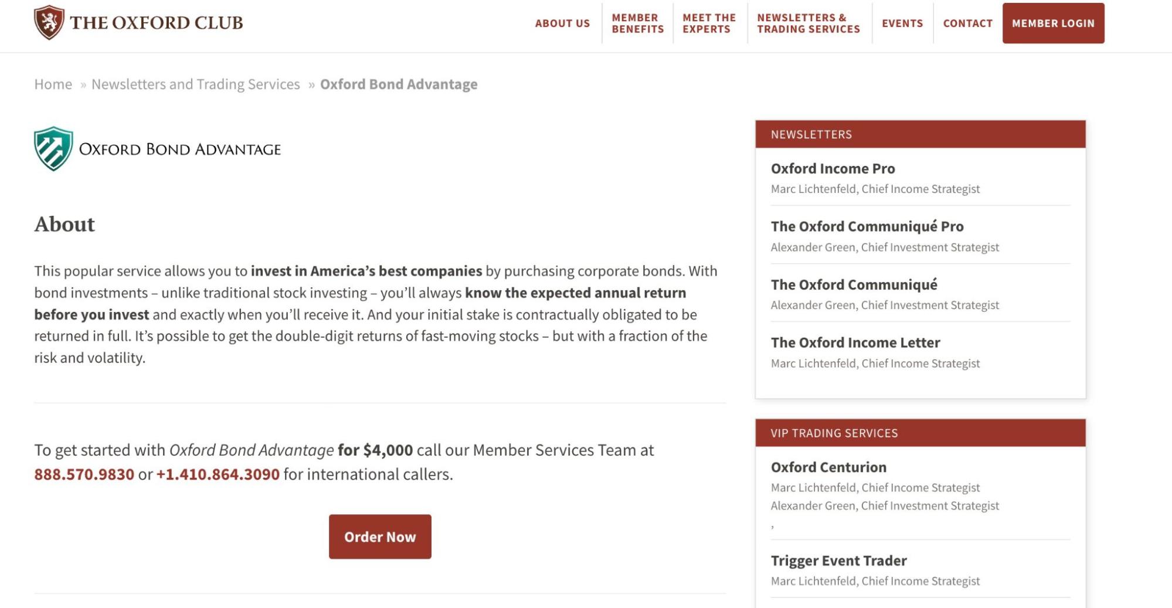1172x608 pixels.
Task: Open The Oxford Communiqué Pro link
Action: coord(867,226)
